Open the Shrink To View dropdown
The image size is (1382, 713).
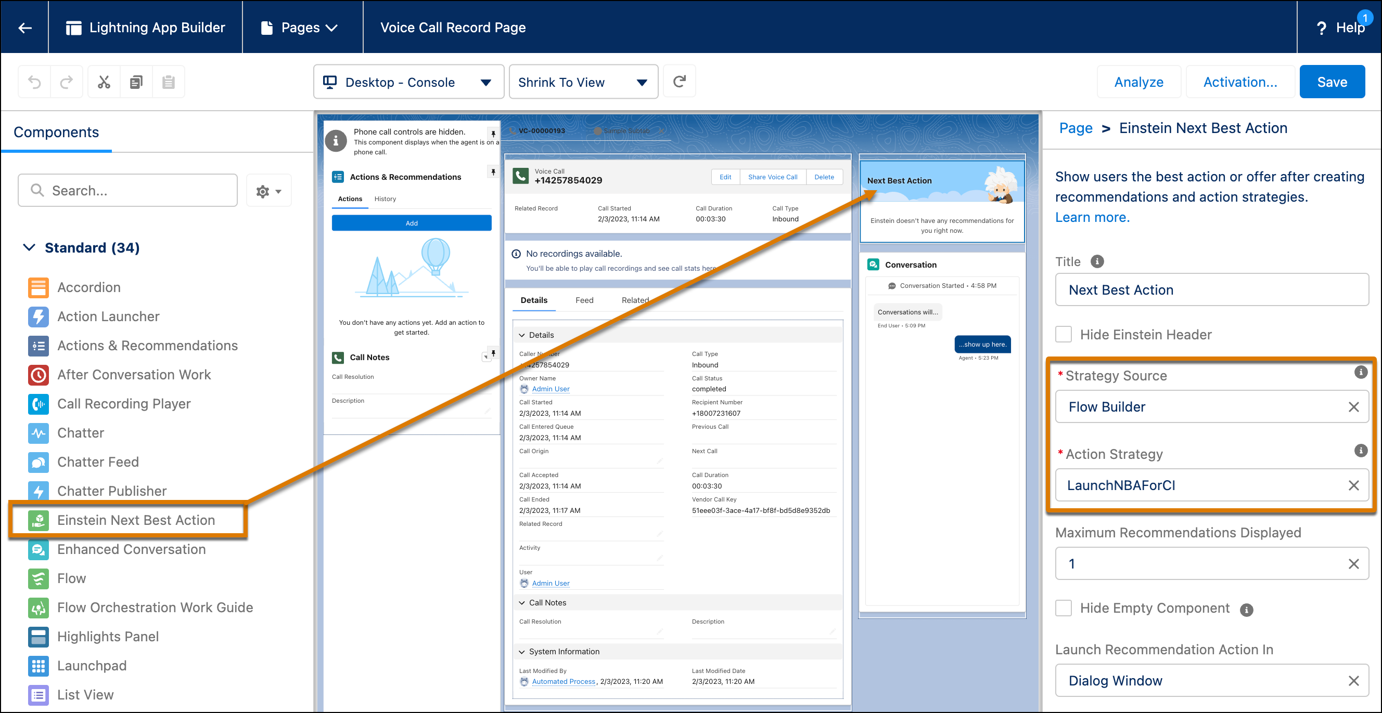pyautogui.click(x=583, y=82)
